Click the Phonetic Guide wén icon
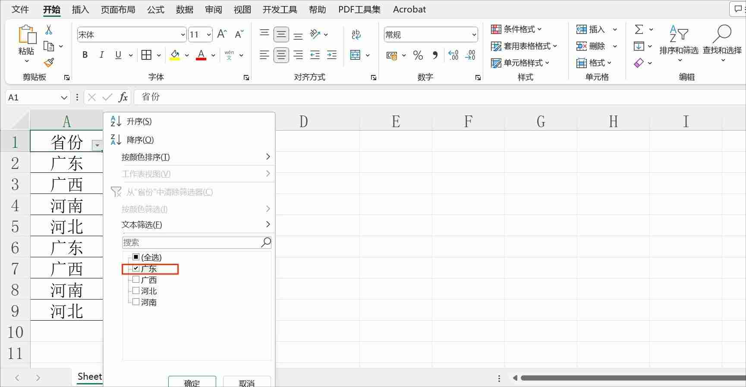Viewport: 746px width, 387px height. point(229,55)
